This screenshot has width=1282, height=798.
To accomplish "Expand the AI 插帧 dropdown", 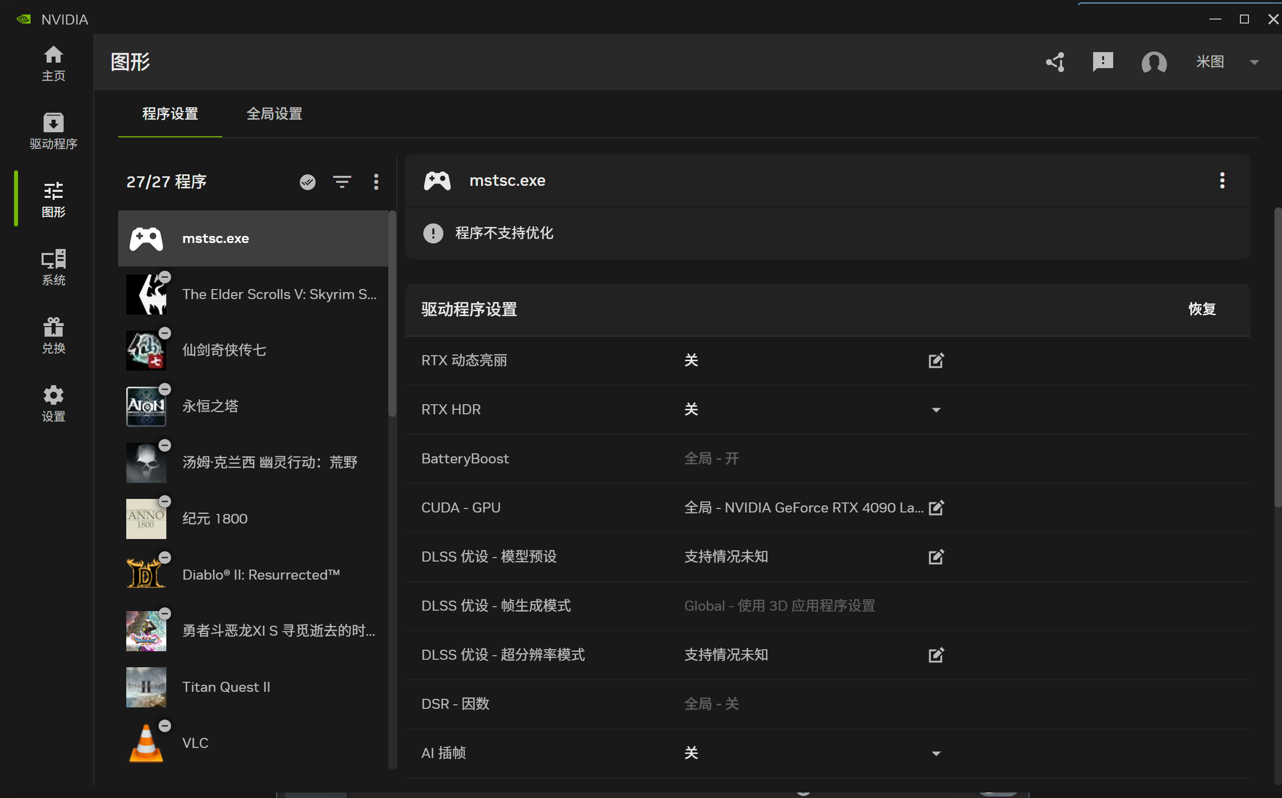I will (936, 753).
